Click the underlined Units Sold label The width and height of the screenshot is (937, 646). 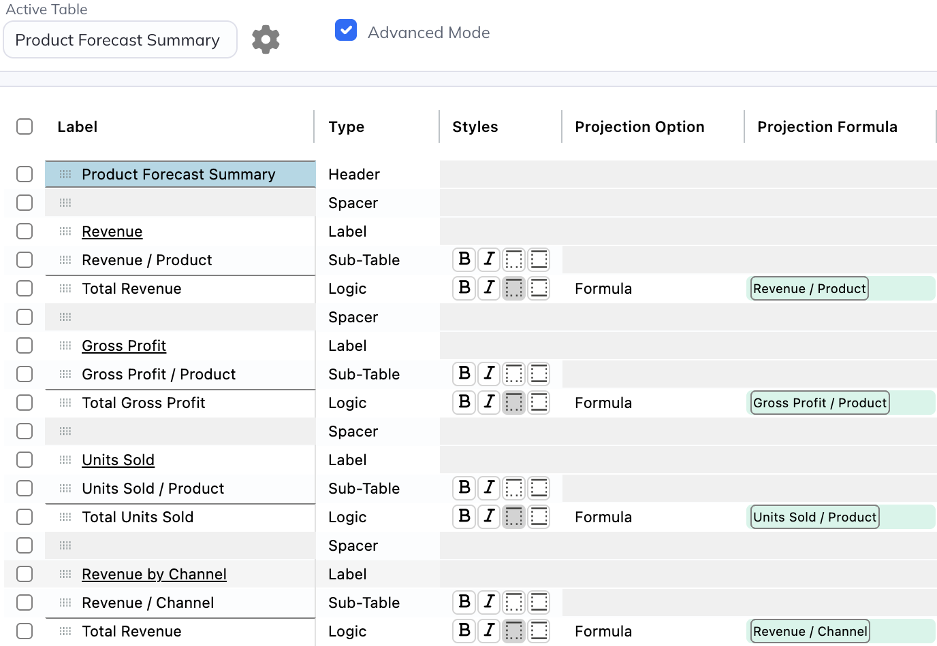118,460
